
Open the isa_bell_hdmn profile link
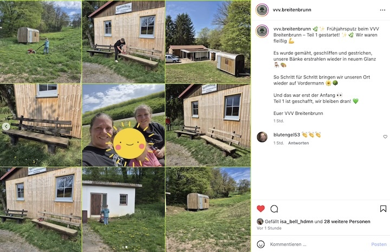click(x=296, y=222)
